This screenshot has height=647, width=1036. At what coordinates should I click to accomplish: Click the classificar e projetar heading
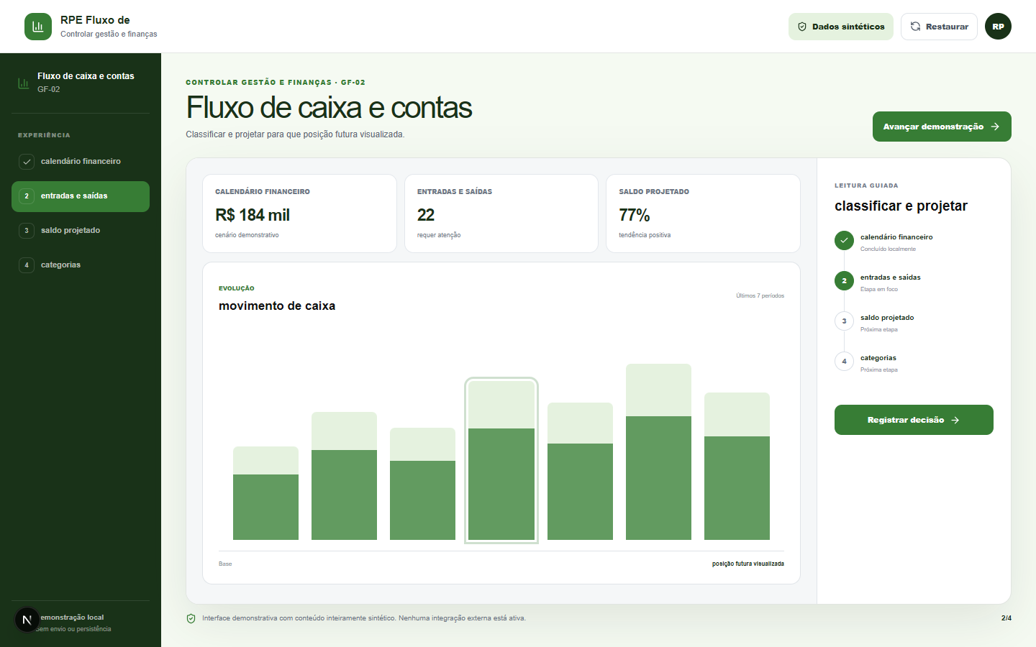click(901, 206)
